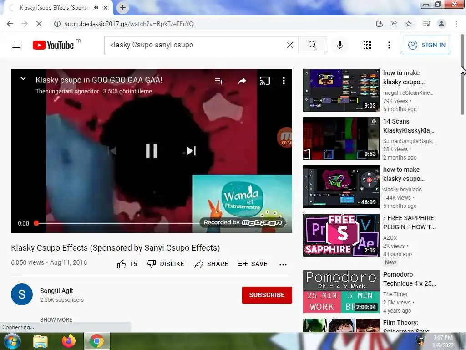The width and height of the screenshot is (466, 350).
Task: Close the Klasky Csupo Effects tab
Action: click(106, 8)
